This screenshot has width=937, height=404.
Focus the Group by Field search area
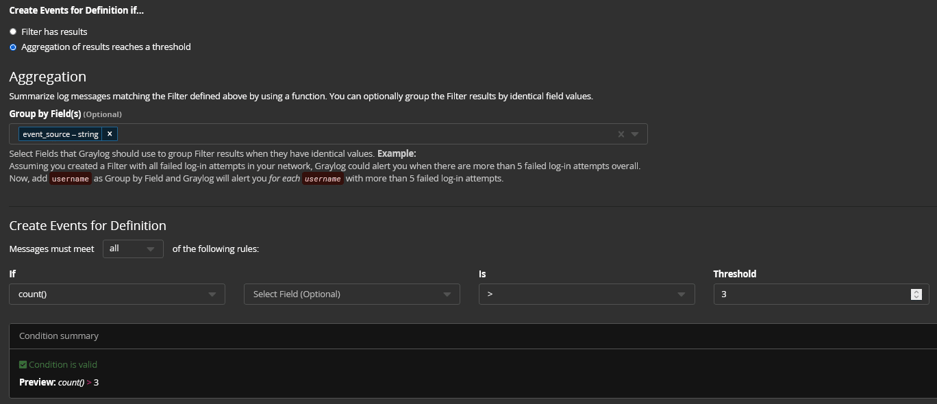click(x=363, y=134)
